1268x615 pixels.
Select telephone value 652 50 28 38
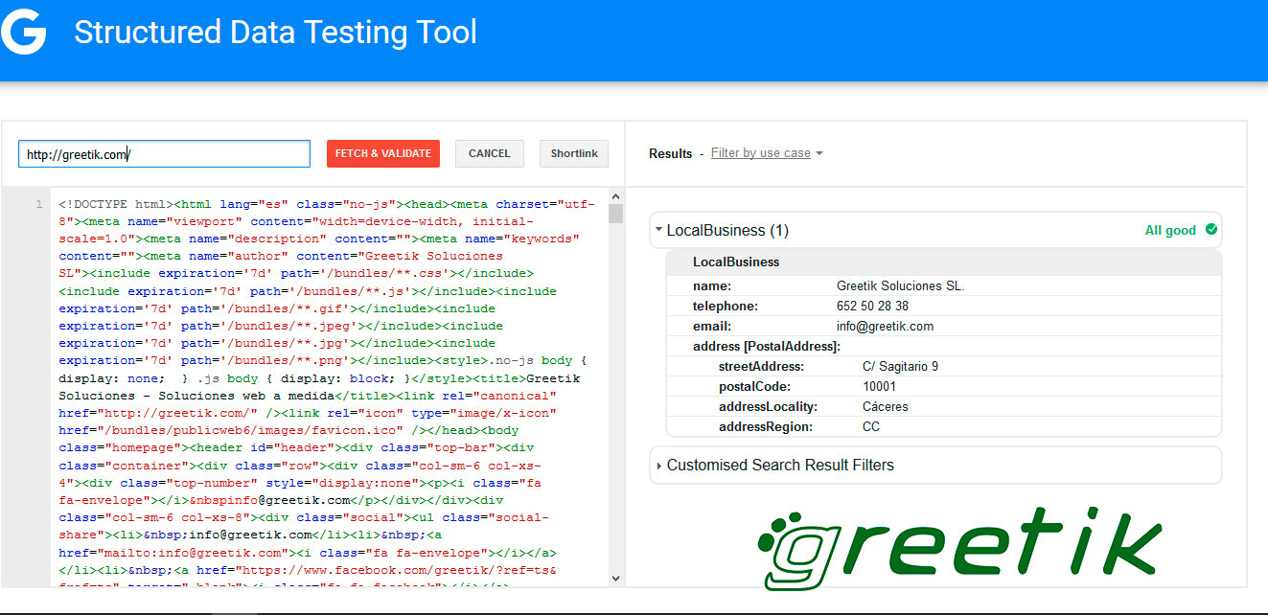coord(872,307)
